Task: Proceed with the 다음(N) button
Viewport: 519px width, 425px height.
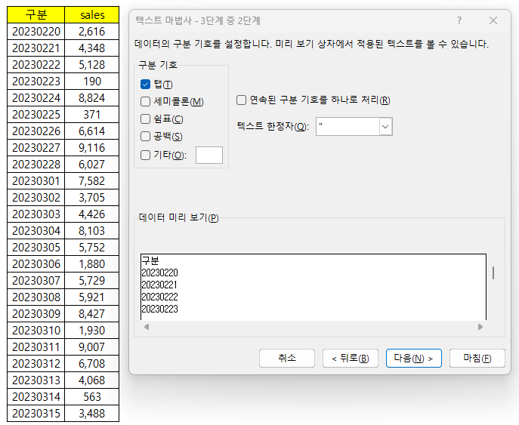Action: pos(414,358)
